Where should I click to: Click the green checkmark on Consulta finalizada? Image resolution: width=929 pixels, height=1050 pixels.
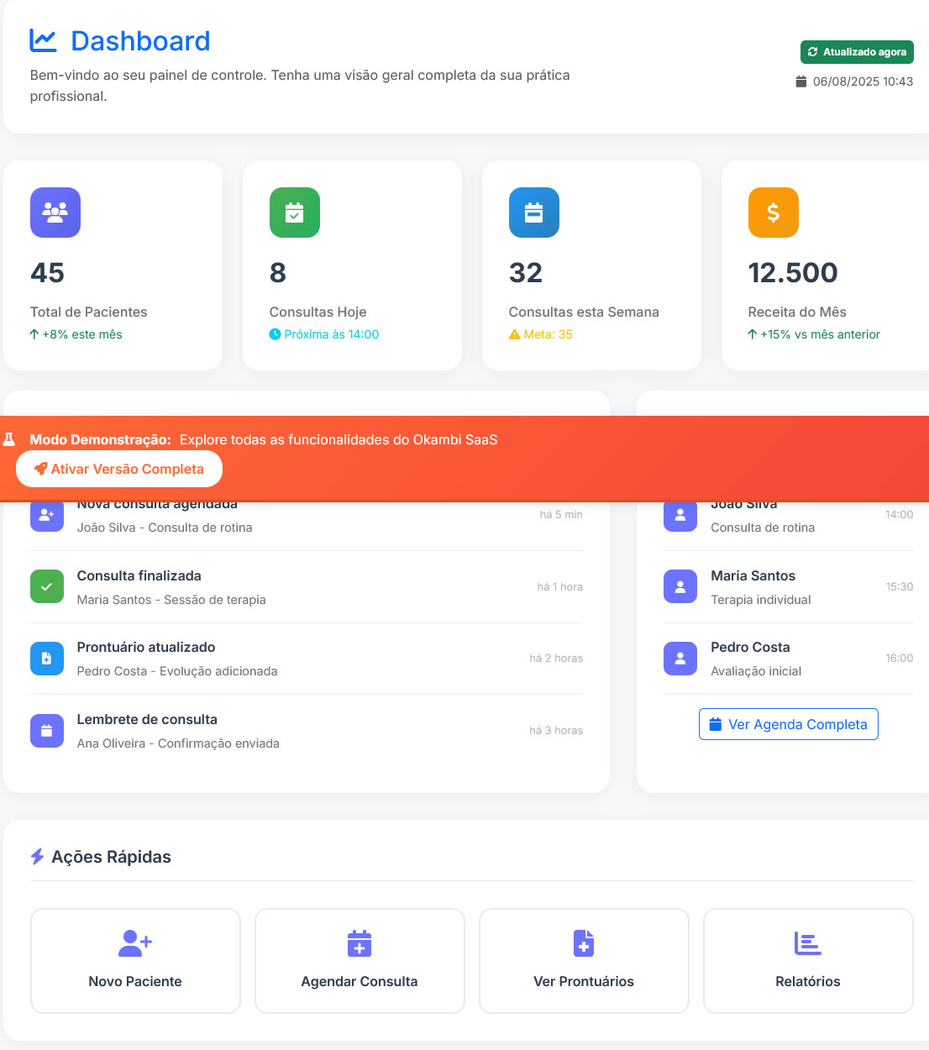tap(47, 586)
